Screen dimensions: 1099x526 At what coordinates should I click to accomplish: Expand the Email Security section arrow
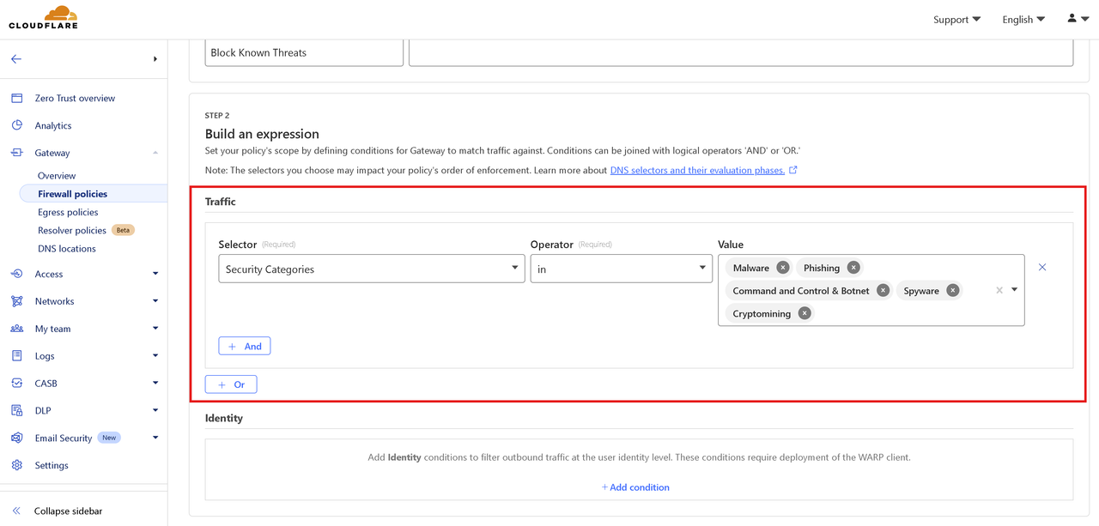(x=155, y=438)
